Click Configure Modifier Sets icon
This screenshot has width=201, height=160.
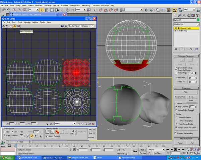tap(197, 49)
